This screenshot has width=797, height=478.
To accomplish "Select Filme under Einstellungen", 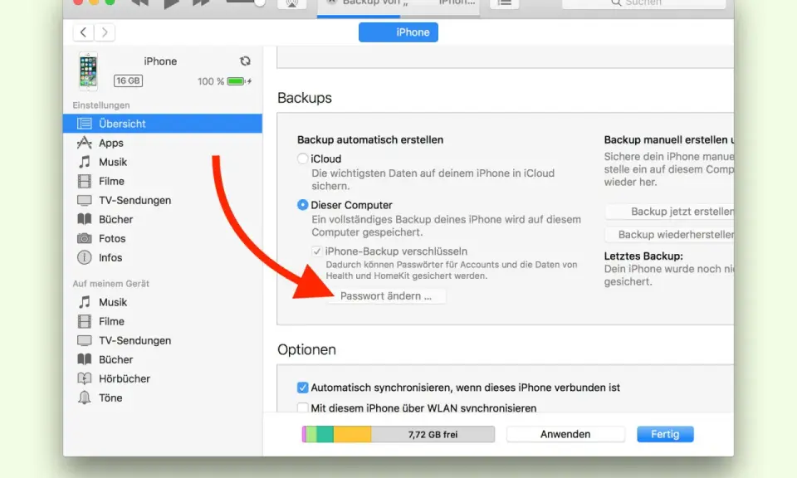I will coord(163,182).
